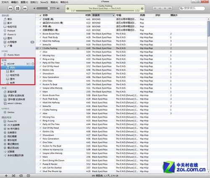
Task: Open the 文件(F) menu
Action: point(5,2)
